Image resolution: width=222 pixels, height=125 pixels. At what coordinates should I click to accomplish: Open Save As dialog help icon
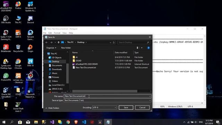(148, 48)
